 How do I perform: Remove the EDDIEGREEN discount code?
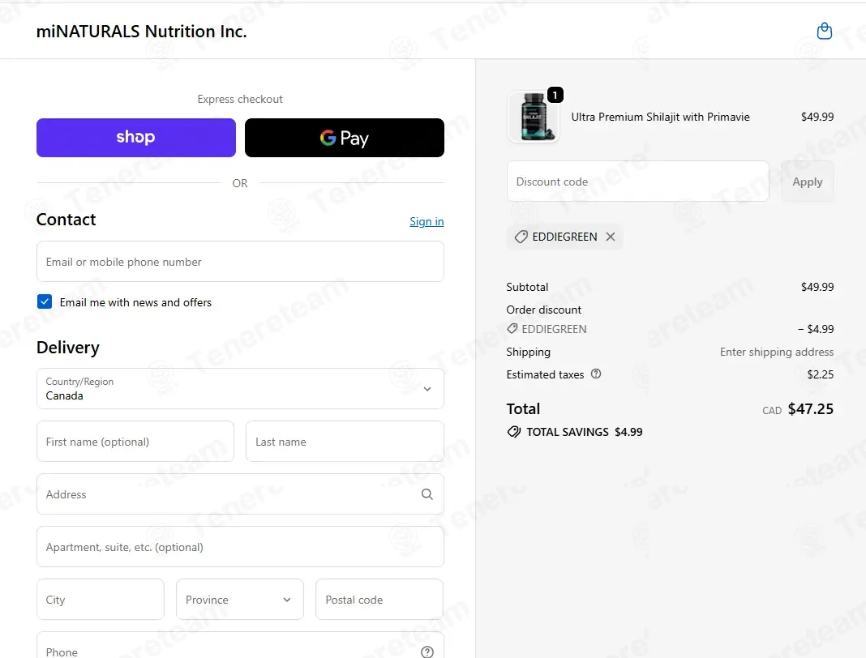pos(611,237)
